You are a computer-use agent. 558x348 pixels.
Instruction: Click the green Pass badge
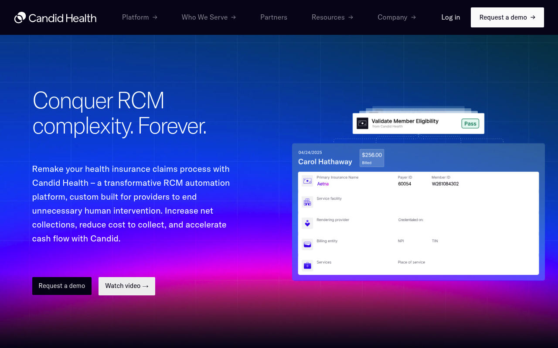point(470,124)
